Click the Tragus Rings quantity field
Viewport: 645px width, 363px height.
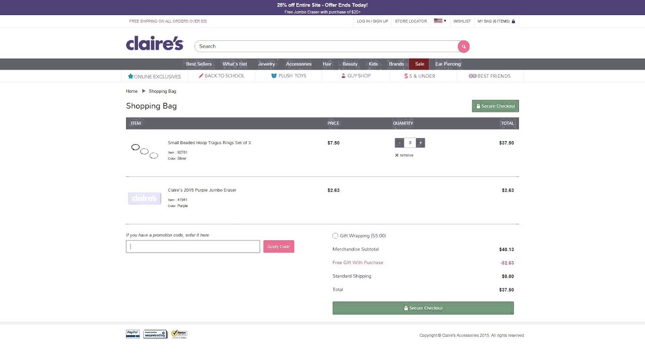[x=410, y=143]
